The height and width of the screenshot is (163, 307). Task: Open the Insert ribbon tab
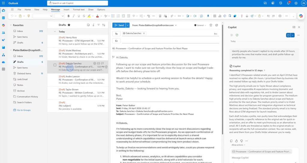point(66,10)
